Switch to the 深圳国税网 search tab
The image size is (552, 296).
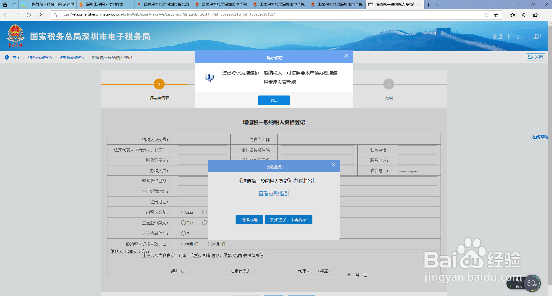[x=106, y=5]
